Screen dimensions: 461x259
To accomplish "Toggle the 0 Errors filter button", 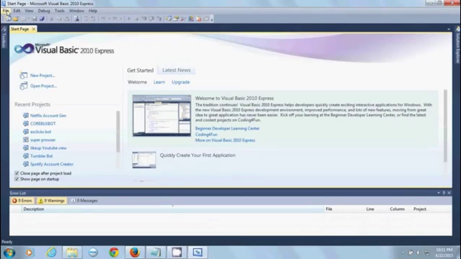I will pos(22,201).
